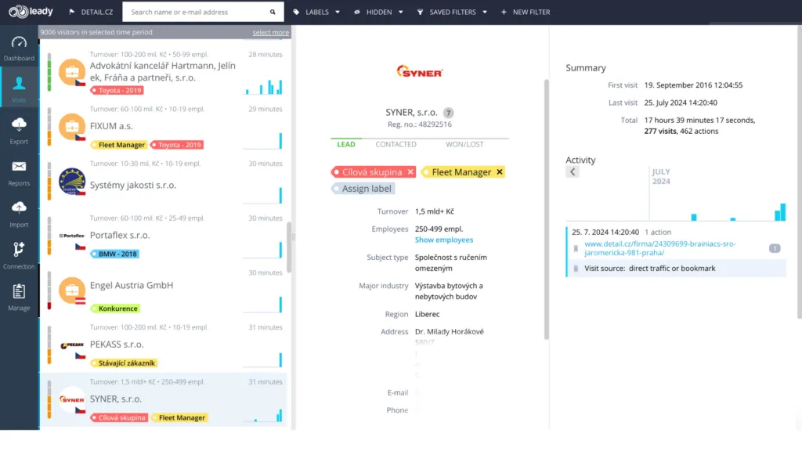This screenshot has height=451, width=802.
Task: Switch to the CONTACTED tab
Action: [396, 144]
